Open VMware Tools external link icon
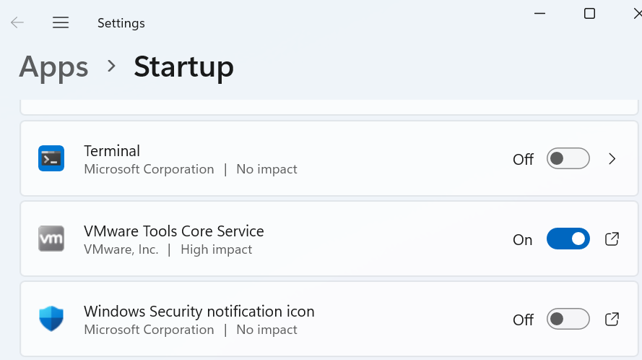The height and width of the screenshot is (360, 642). click(612, 239)
